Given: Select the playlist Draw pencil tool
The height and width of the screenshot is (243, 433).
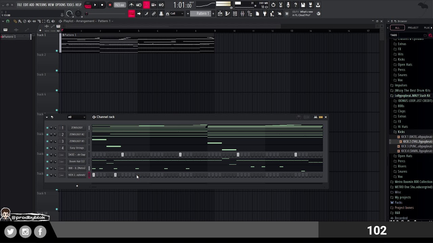Looking at the screenshot, I should point(15,21).
